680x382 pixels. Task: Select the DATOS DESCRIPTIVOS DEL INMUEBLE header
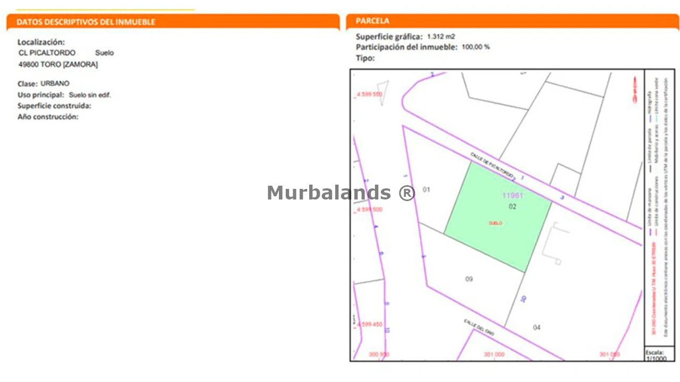coord(86,22)
